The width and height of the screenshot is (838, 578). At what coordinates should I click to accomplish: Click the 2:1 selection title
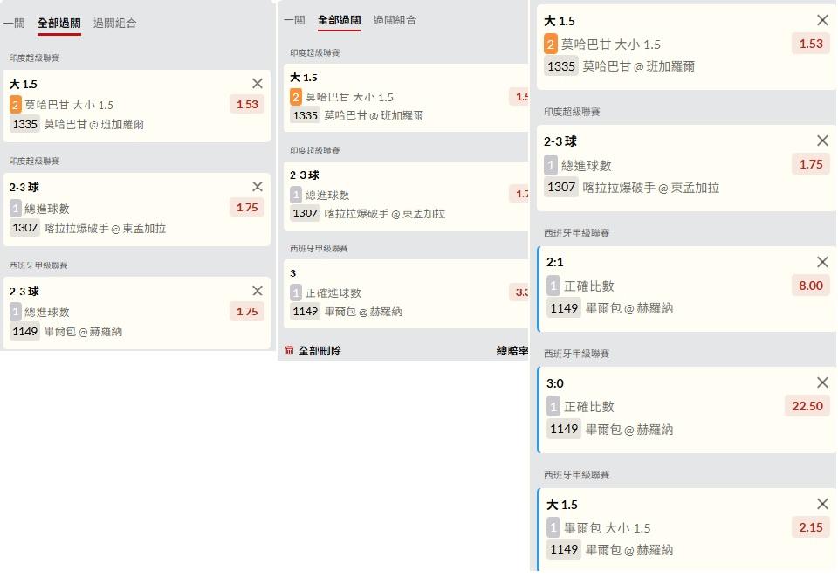tap(555, 262)
